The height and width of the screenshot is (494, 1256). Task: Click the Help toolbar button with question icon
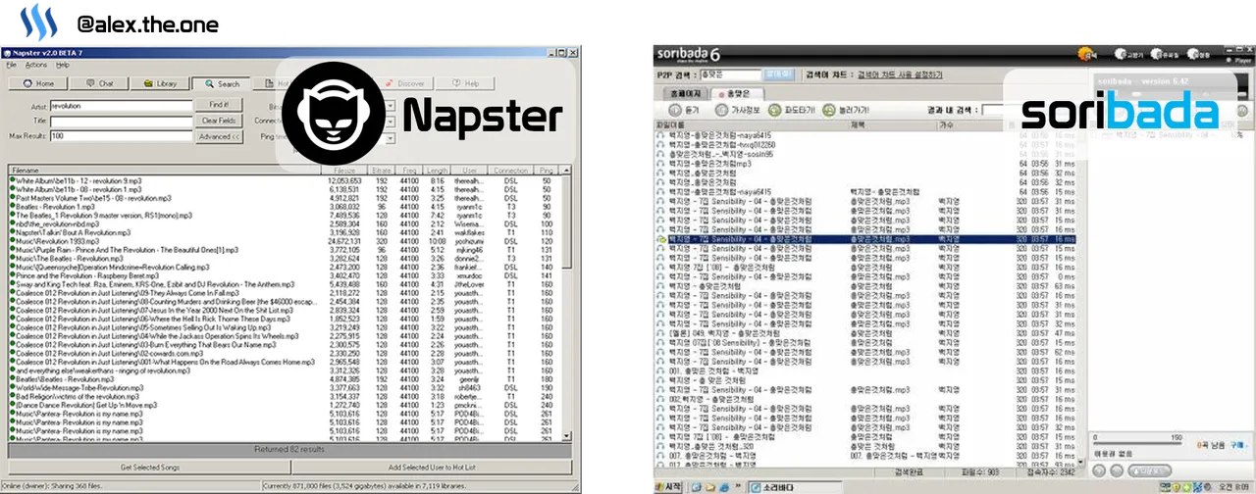[x=464, y=83]
